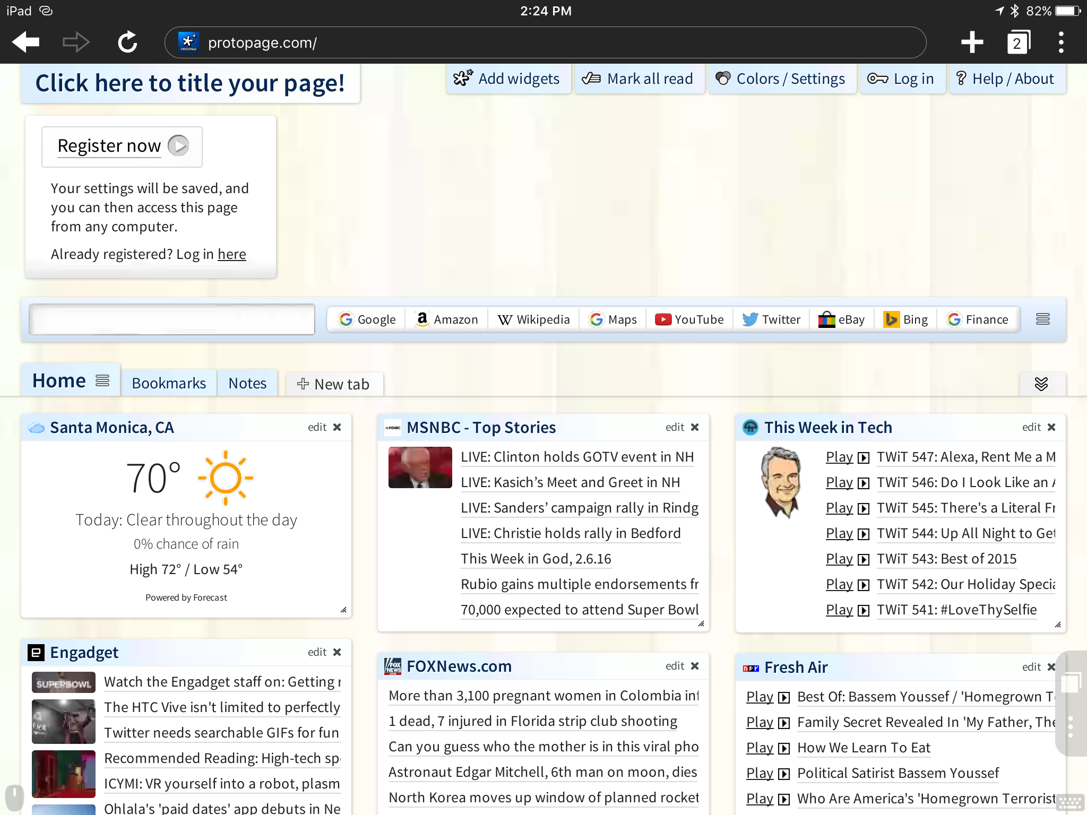Screen dimensions: 1087x815
Task: Edit the Santa Monica weather widget
Action: pos(317,427)
